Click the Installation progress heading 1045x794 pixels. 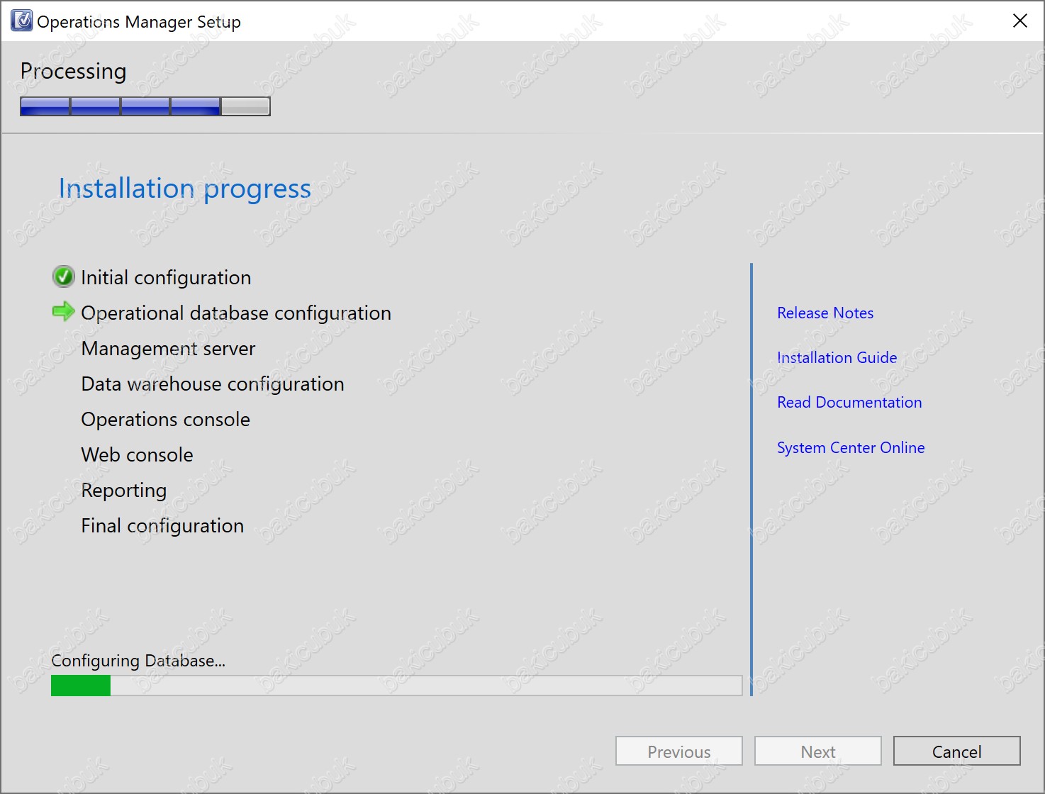click(x=184, y=189)
